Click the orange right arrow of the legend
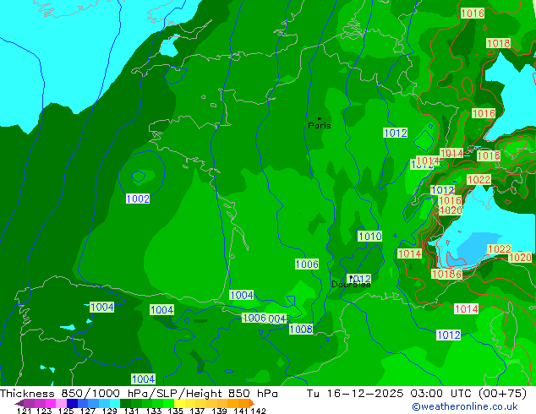This screenshot has width=536, height=414. pos(252,403)
